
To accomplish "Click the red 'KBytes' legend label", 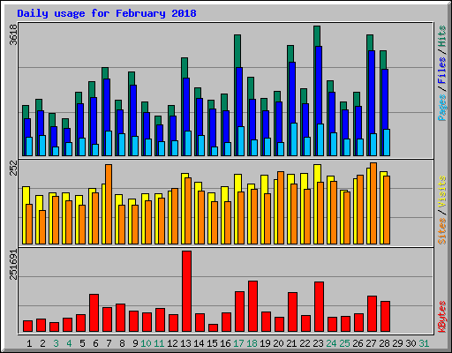I will 442,317.
